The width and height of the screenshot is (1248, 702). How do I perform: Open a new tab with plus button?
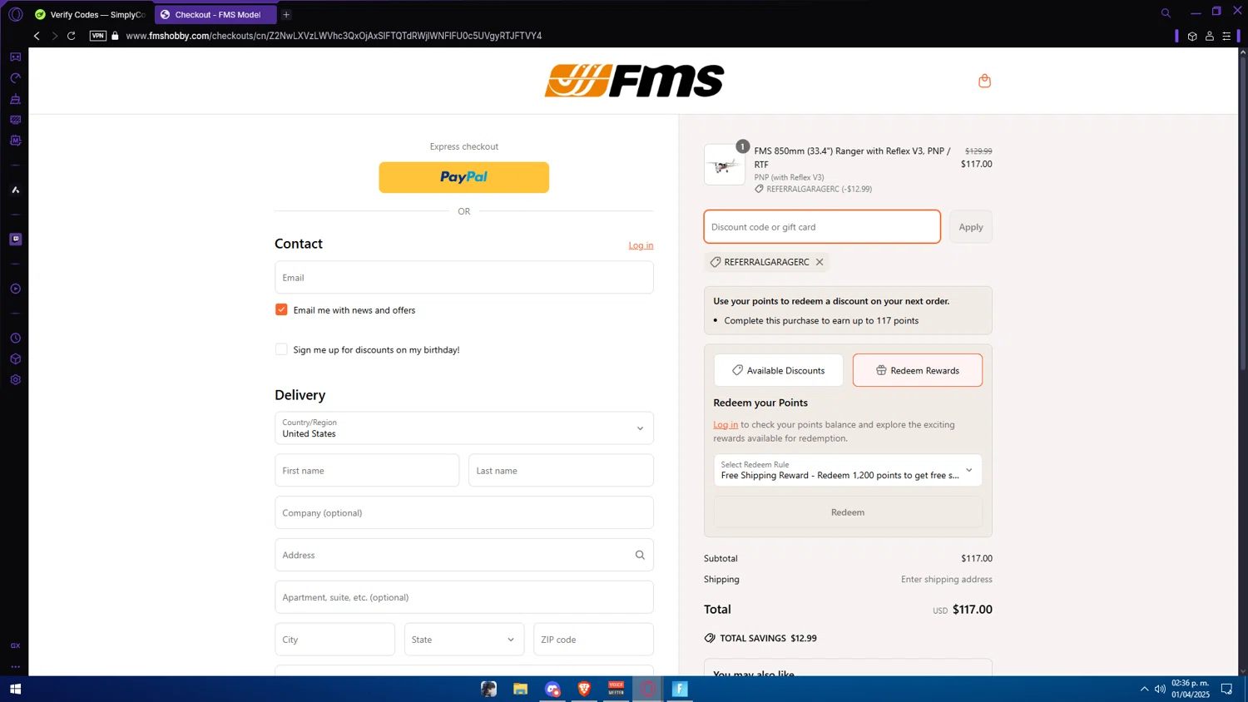[286, 14]
